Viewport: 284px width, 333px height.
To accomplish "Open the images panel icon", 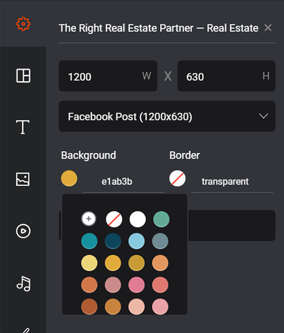I will pos(23,179).
